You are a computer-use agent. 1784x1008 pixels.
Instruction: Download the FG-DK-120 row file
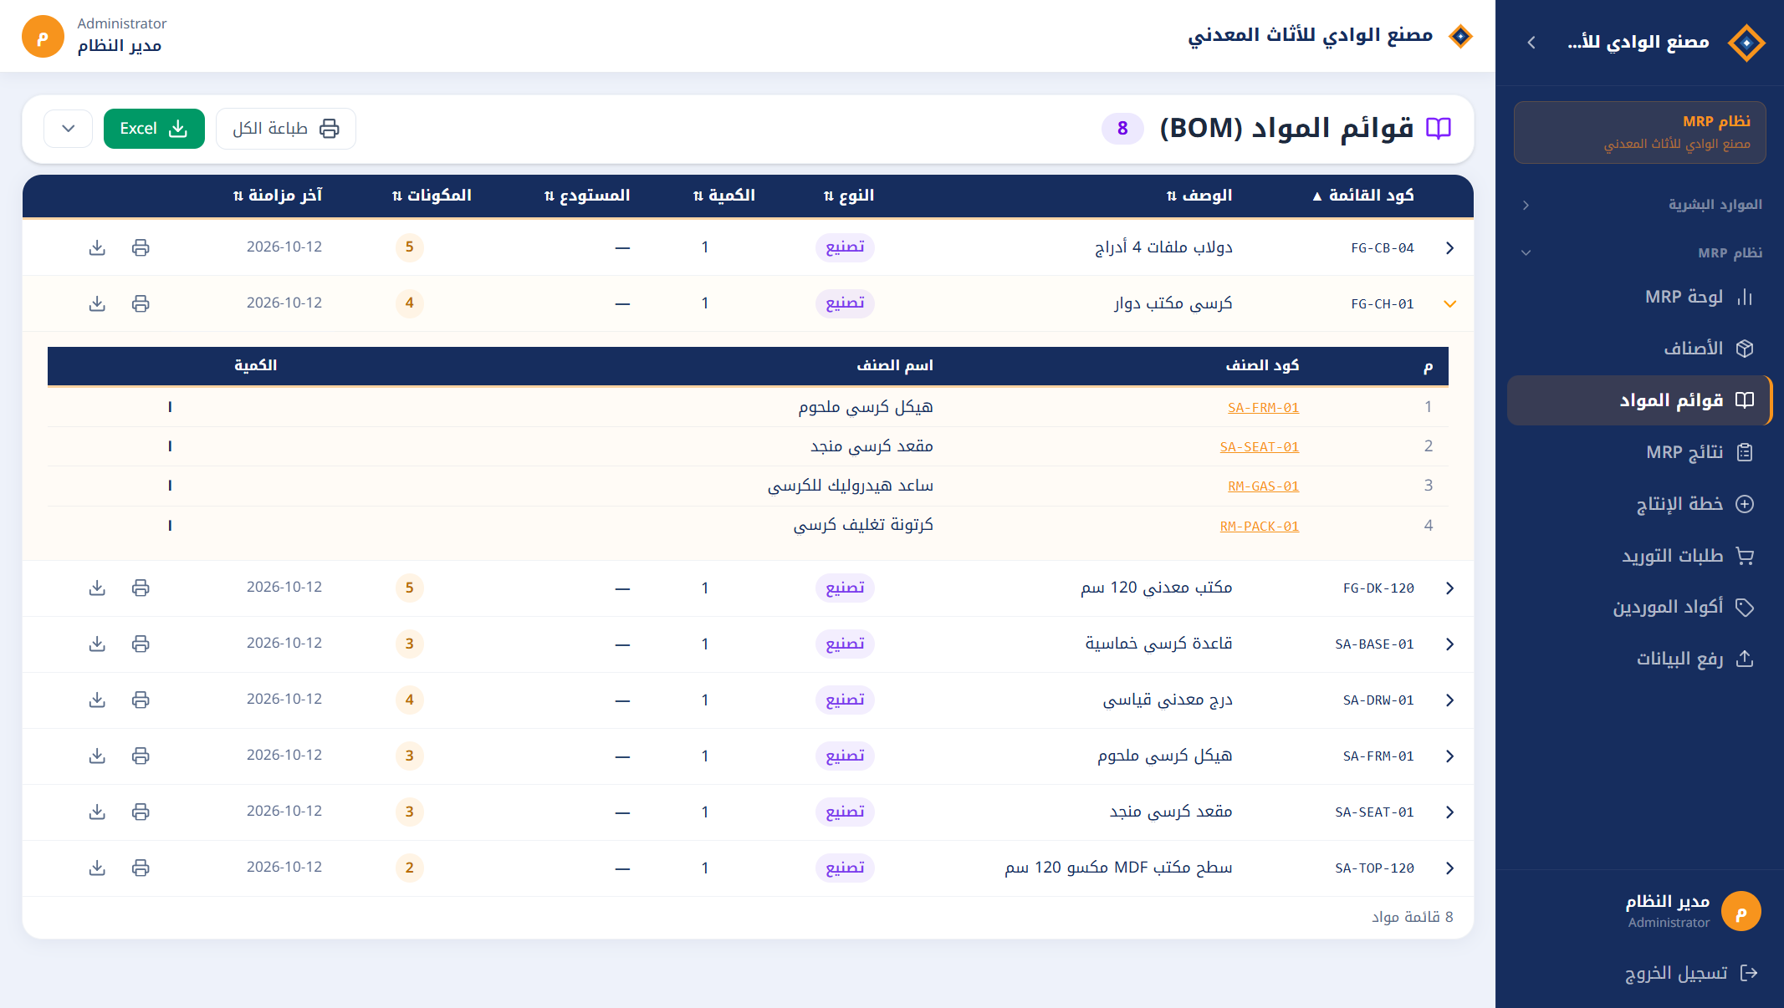tap(97, 588)
